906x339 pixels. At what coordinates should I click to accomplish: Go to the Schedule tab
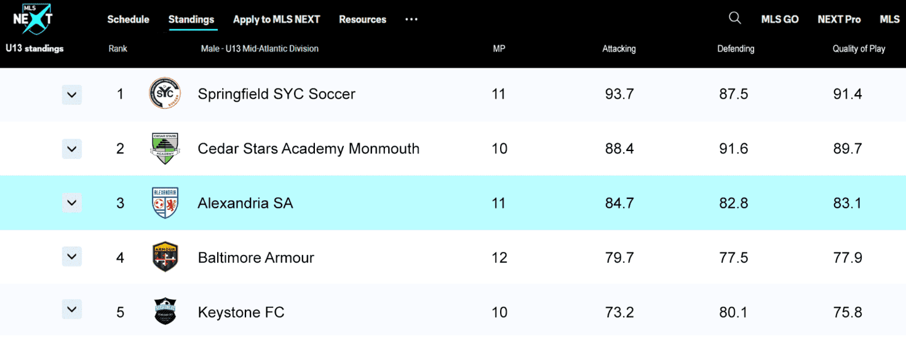(x=128, y=20)
